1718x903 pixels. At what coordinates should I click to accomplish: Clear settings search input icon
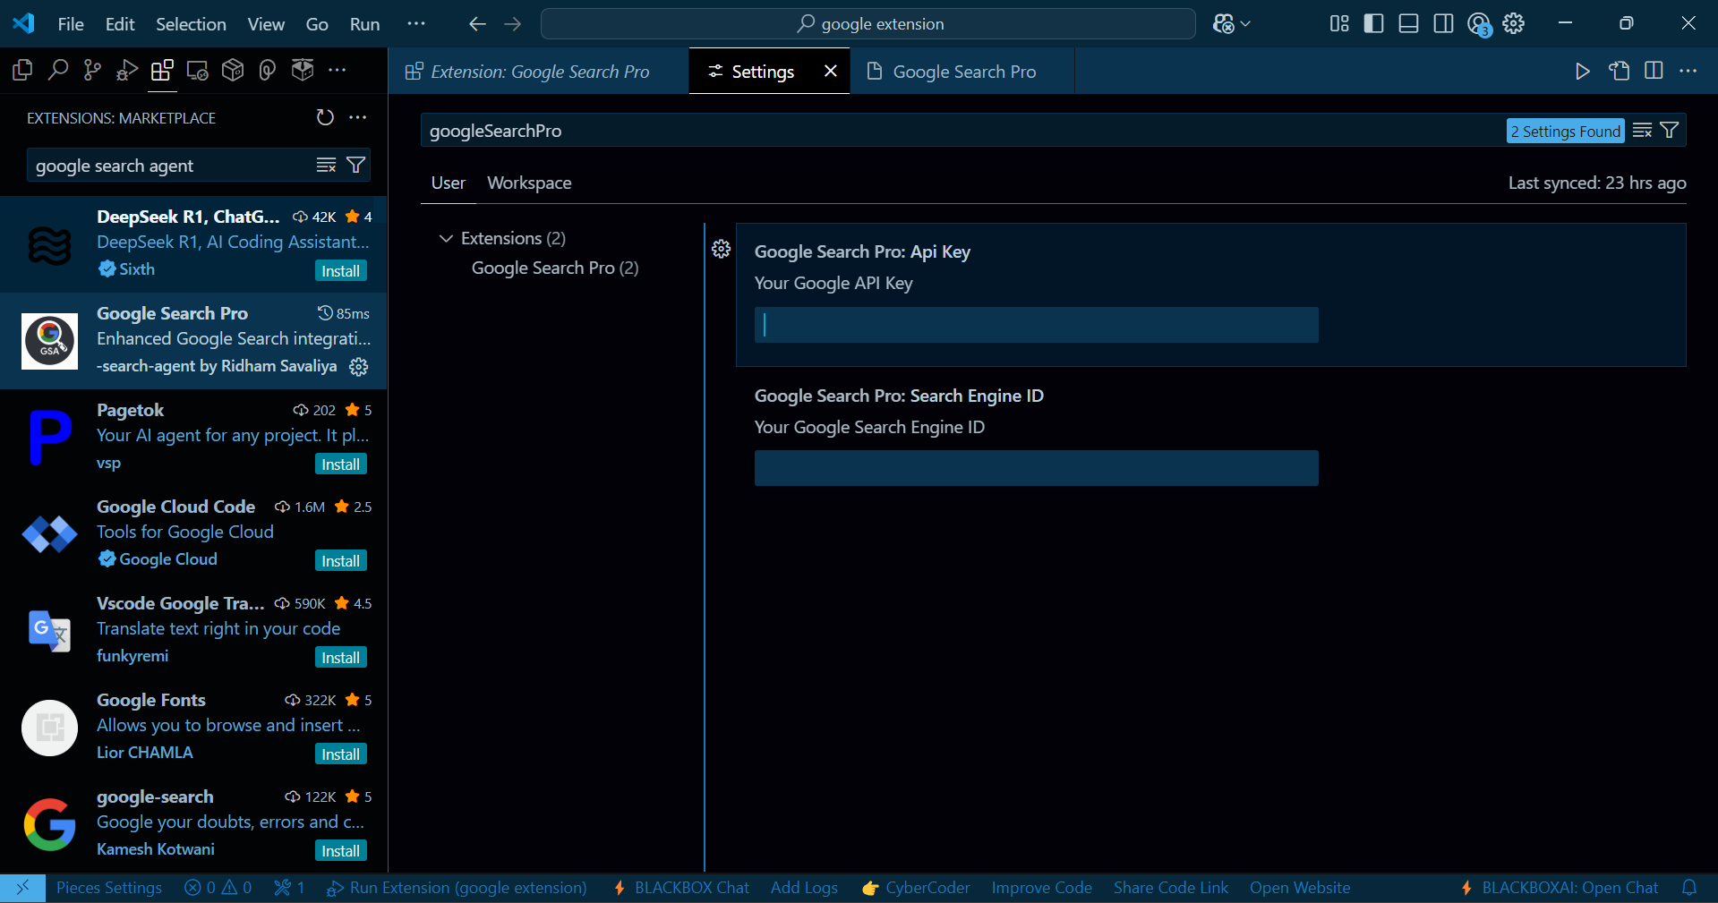[1642, 131]
